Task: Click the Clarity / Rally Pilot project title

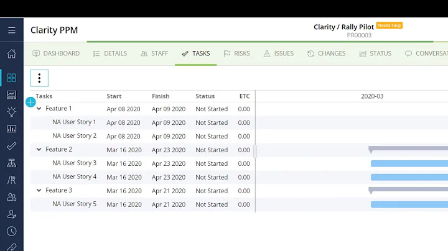Action: pos(343,27)
